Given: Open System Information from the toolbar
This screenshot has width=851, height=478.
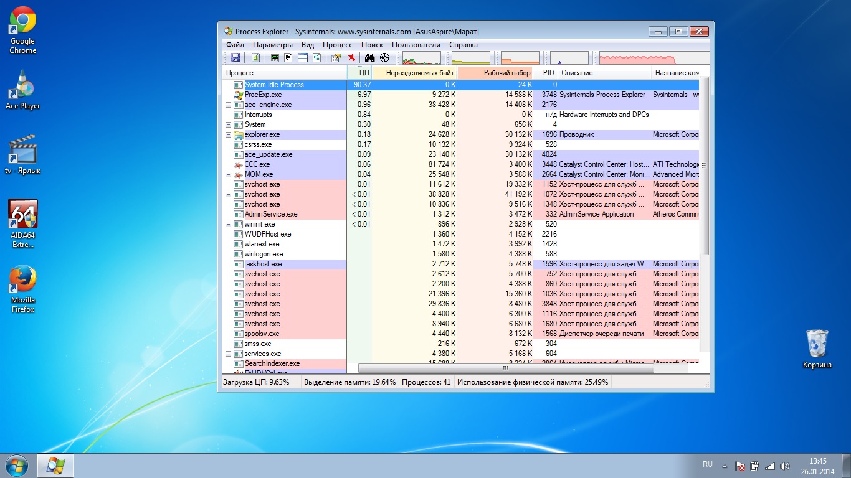Looking at the screenshot, I should 274,58.
